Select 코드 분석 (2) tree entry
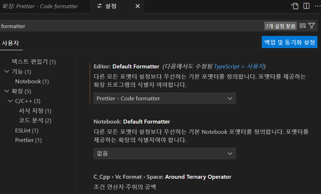The height and width of the screenshot is (194, 321). (x=35, y=120)
